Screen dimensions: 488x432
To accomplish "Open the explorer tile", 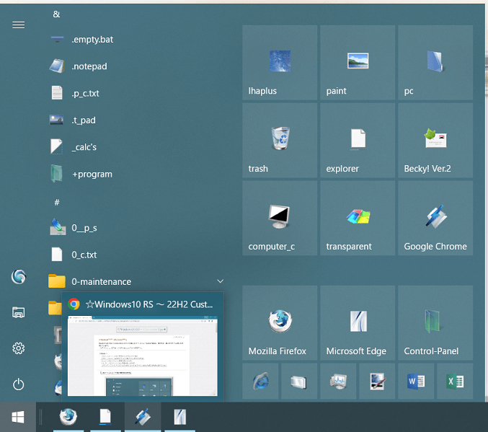I will 358,141.
